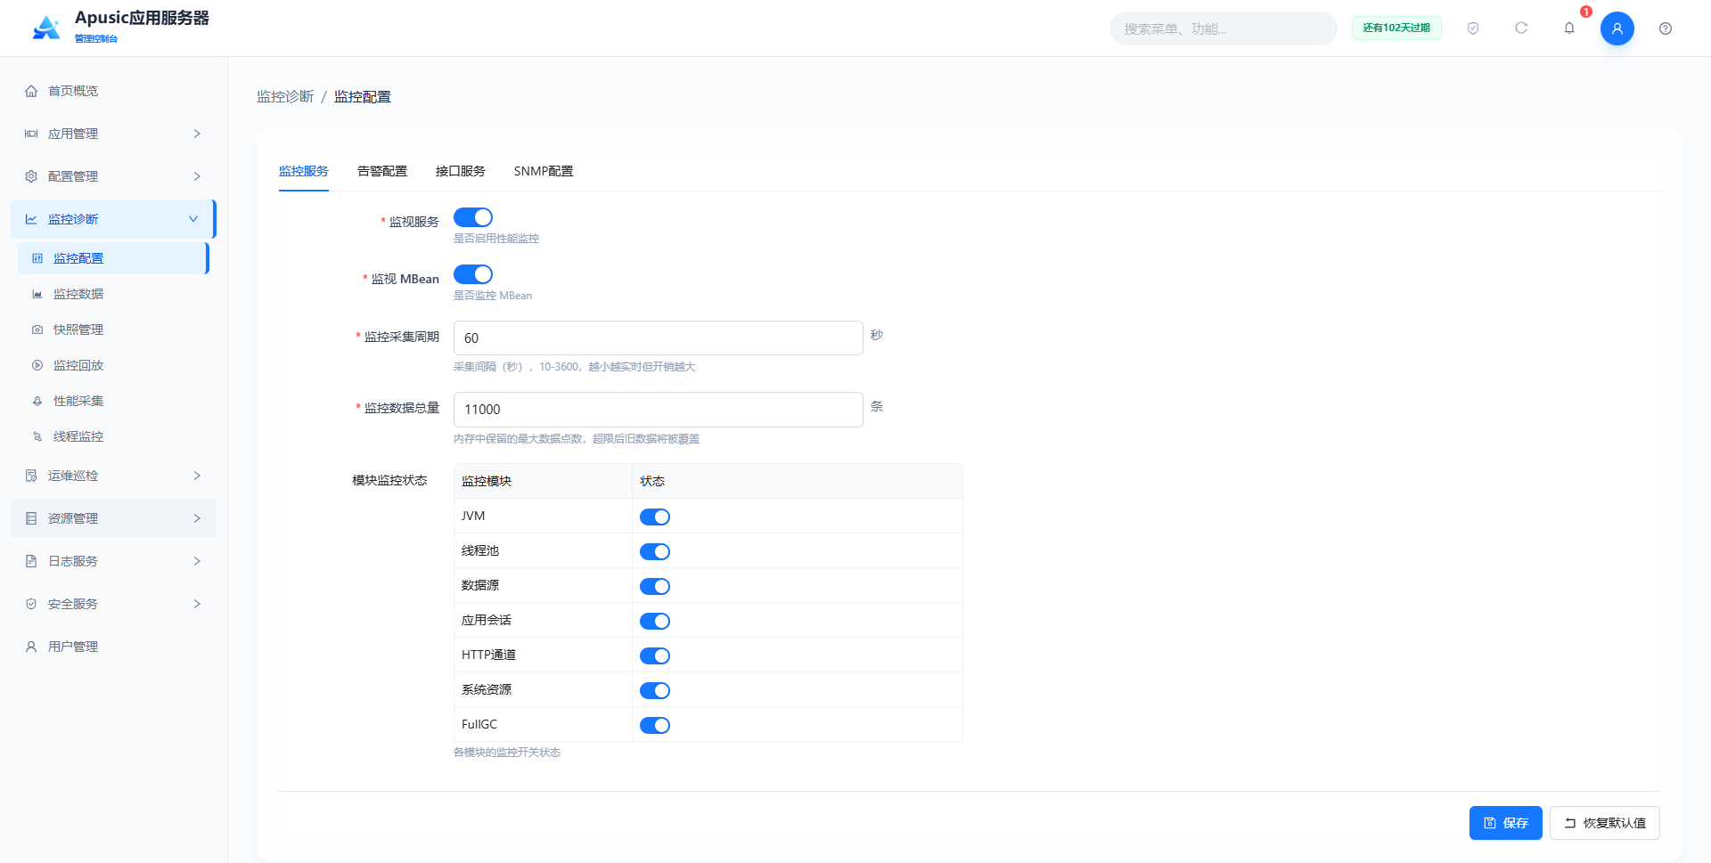Click the 恢复默认值 button
This screenshot has height=863, width=1711.
[x=1605, y=823]
